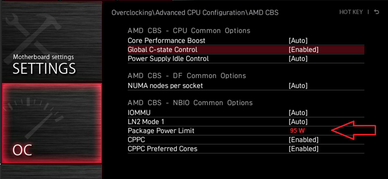The image size is (388, 179).
Task: Select the IOMMU row label
Action: [139, 113]
